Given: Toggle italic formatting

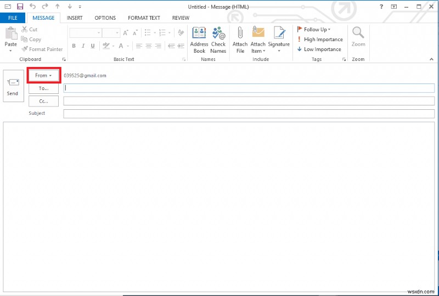Looking at the screenshot, I should pos(83,46).
